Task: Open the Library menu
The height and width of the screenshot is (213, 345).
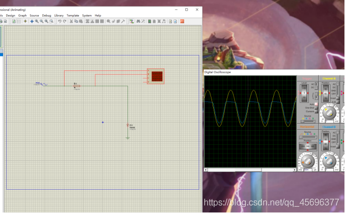Action: coord(59,16)
